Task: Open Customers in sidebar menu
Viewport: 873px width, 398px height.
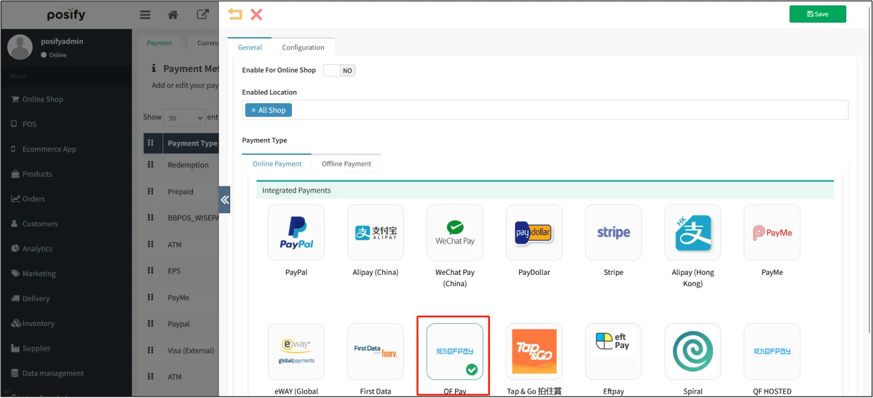Action: pos(66,224)
